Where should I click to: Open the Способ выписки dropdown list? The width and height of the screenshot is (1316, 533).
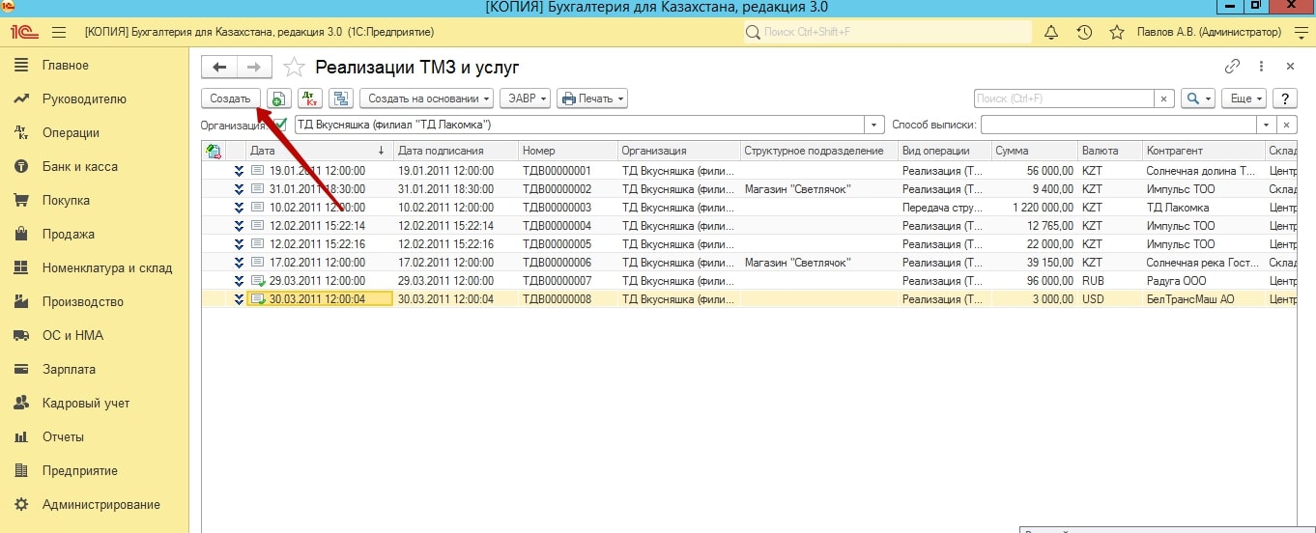click(x=1266, y=125)
